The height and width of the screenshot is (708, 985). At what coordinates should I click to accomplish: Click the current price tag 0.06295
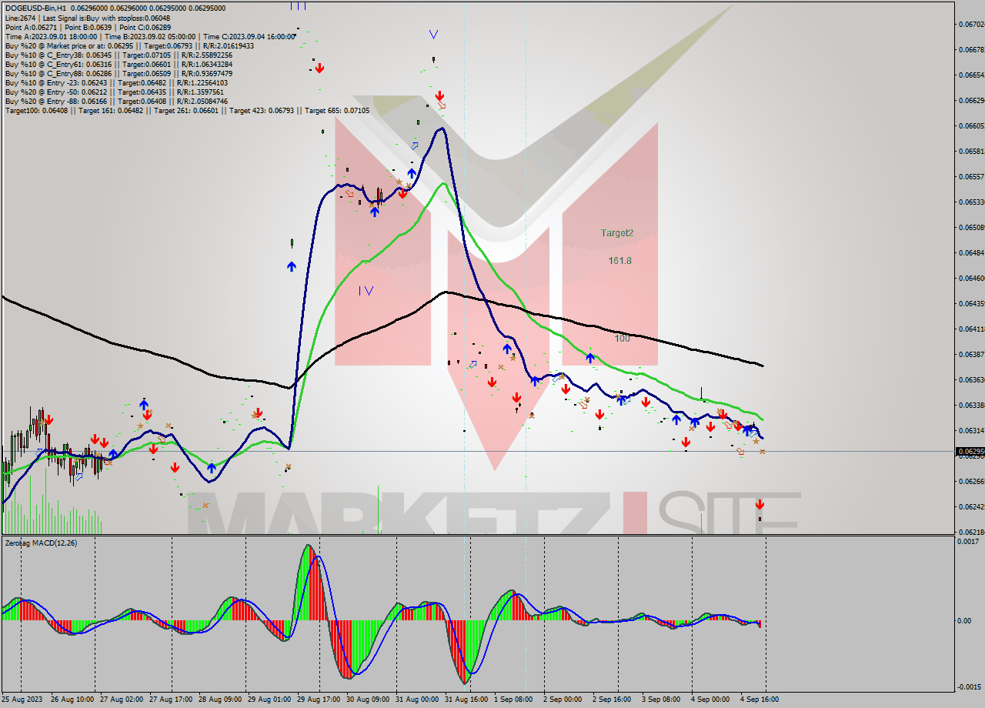click(970, 452)
